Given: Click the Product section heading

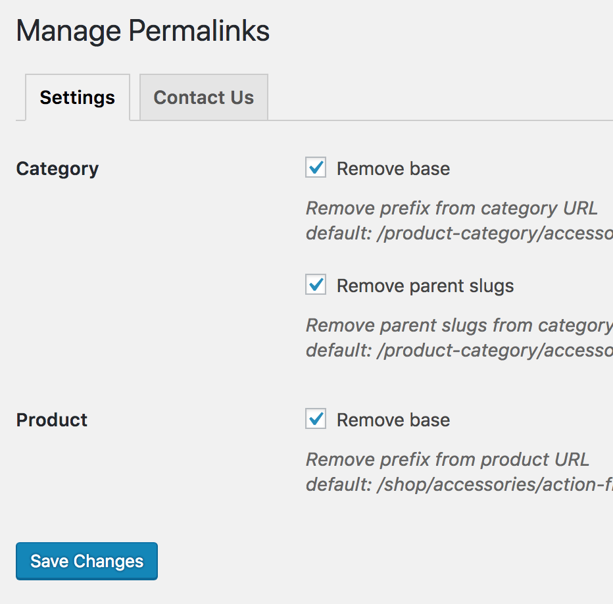Looking at the screenshot, I should coord(51,420).
